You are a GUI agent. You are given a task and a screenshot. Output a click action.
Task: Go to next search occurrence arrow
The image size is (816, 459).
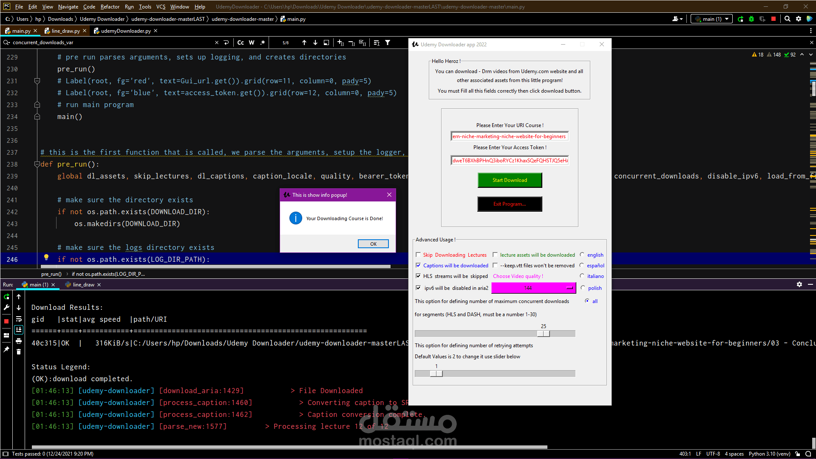tap(315, 42)
